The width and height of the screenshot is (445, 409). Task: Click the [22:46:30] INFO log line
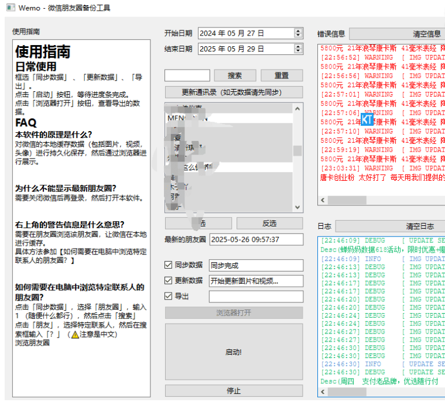(382, 364)
